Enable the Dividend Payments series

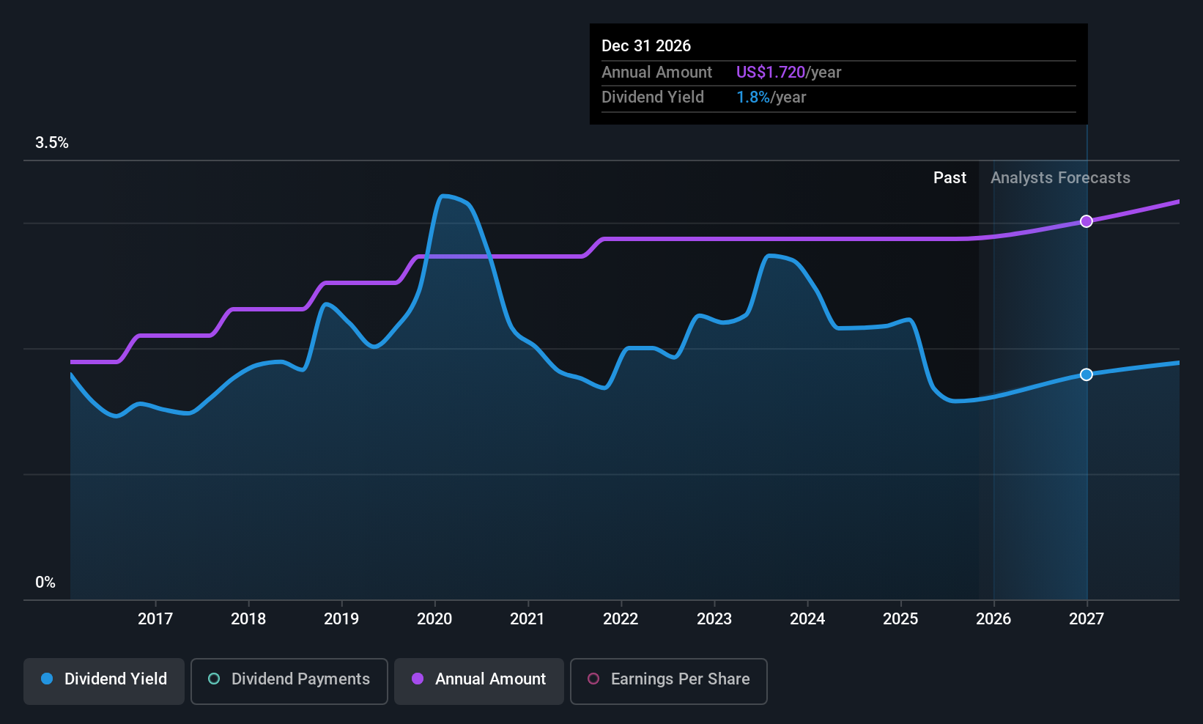coord(289,680)
